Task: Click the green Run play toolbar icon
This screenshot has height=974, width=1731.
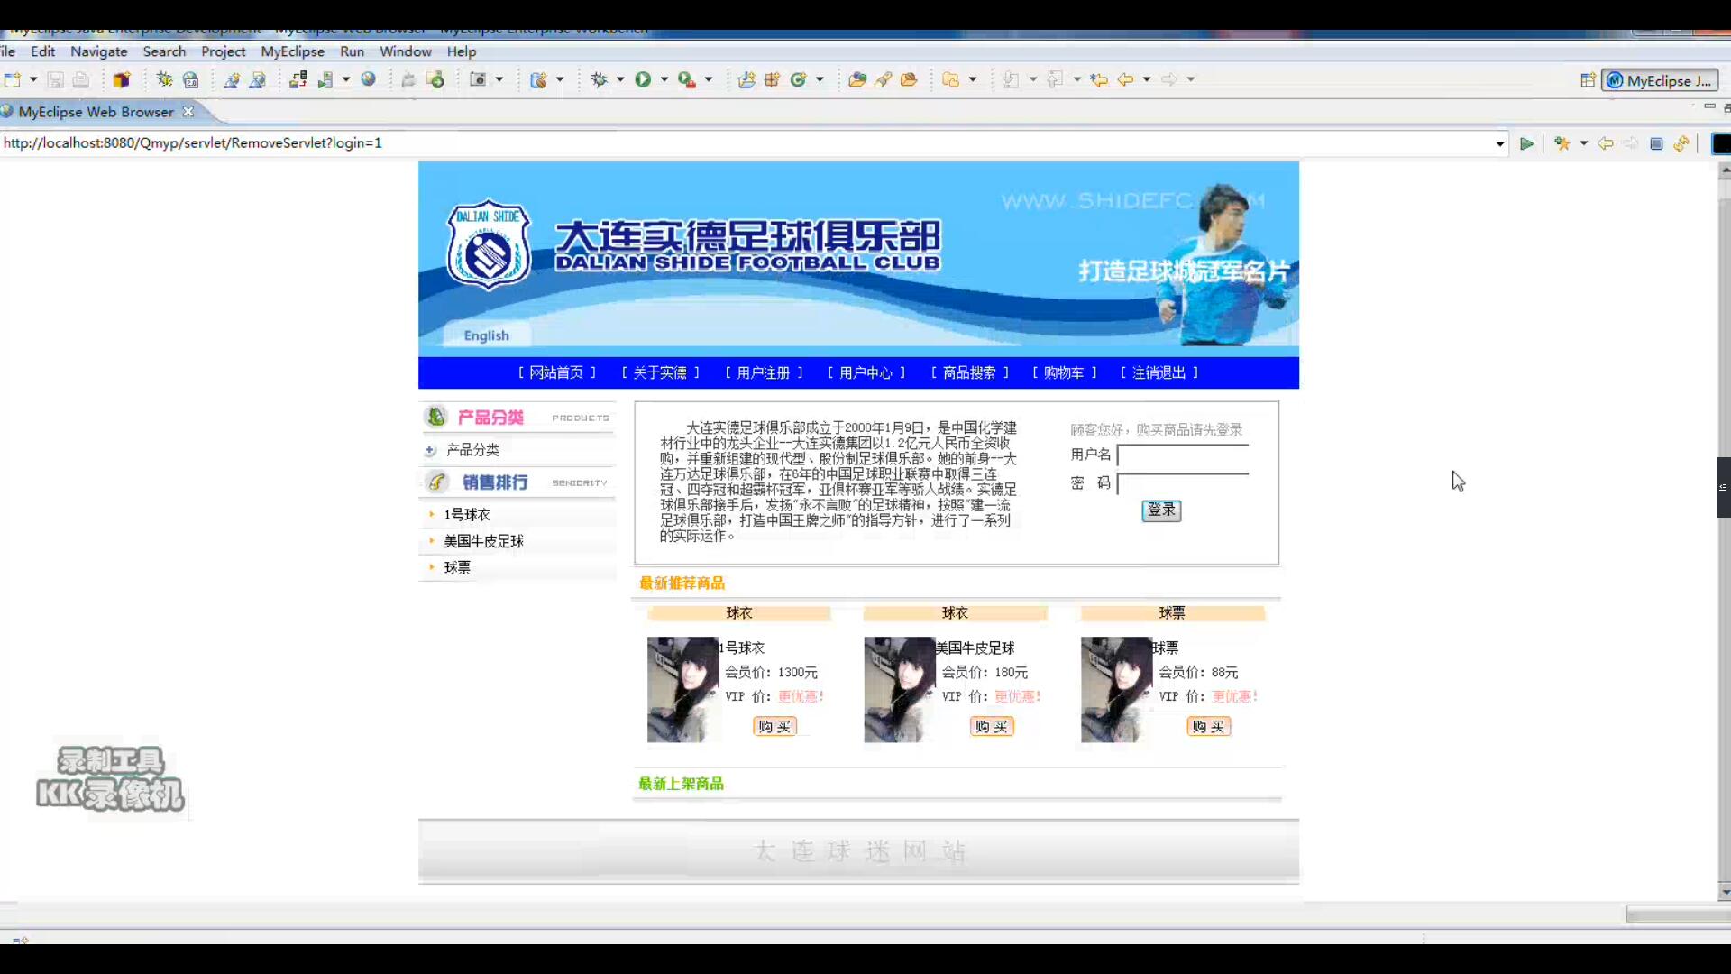Action: pos(643,79)
